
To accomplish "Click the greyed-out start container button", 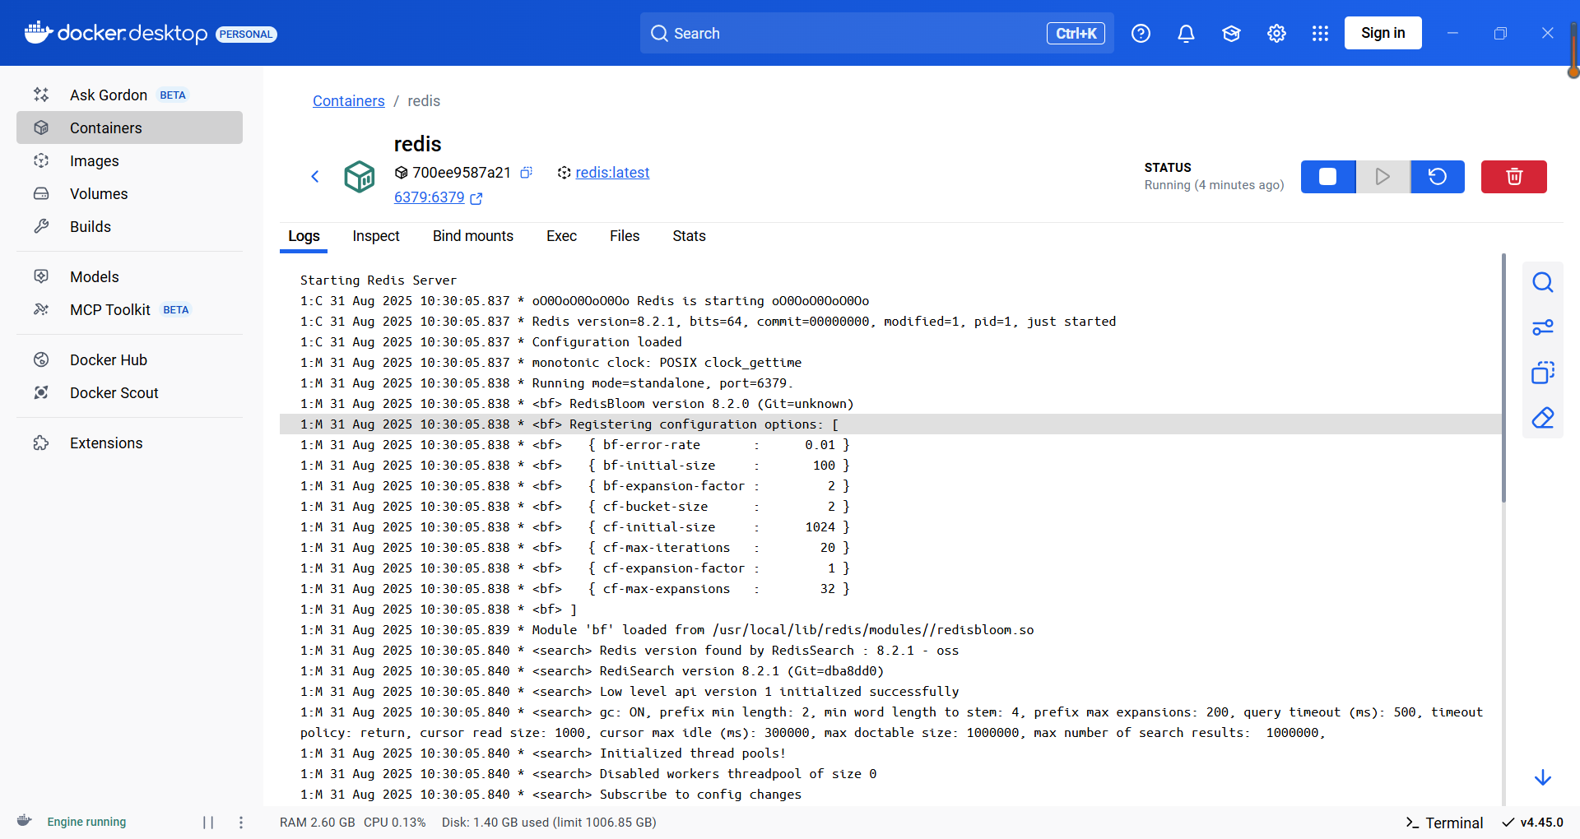I will click(x=1382, y=177).
